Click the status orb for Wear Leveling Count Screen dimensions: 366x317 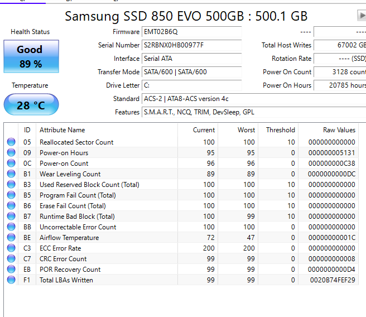pyautogui.click(x=11, y=174)
